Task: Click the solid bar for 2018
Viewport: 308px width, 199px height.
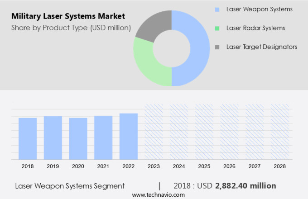Action: point(28,138)
